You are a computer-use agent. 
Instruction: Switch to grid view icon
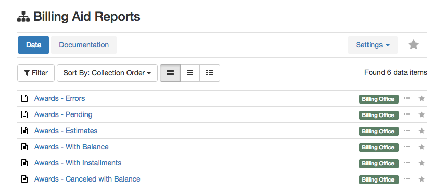coord(210,73)
